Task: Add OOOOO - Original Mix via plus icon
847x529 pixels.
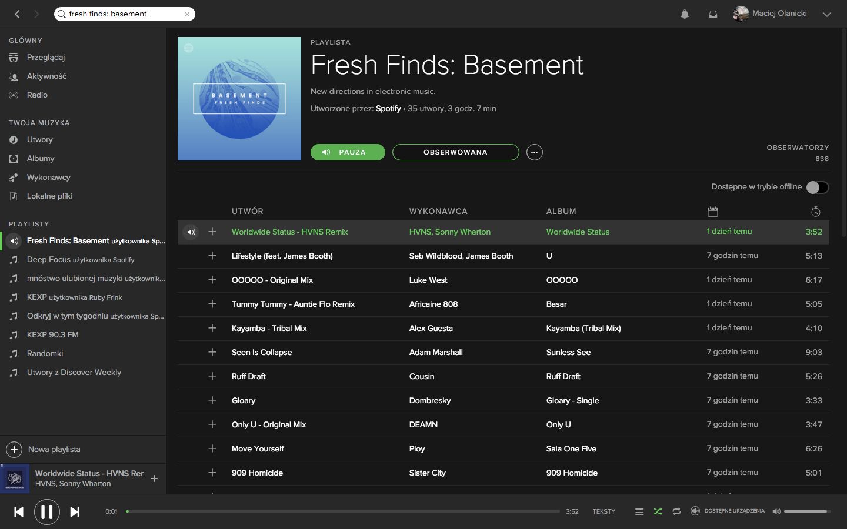Action: coord(212,280)
